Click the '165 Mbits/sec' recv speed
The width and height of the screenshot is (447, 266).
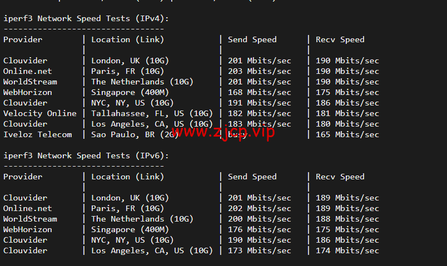click(x=347, y=134)
